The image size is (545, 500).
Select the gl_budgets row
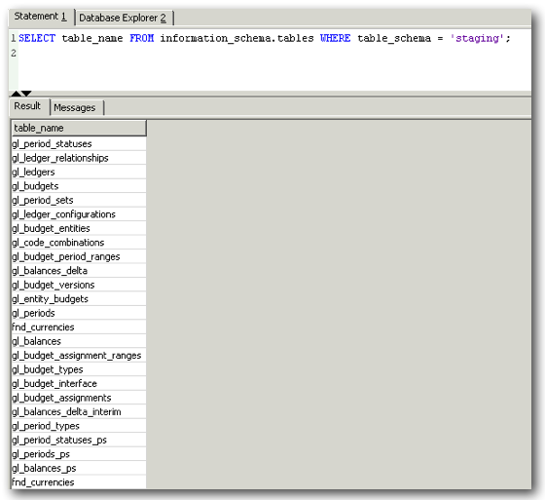click(79, 186)
